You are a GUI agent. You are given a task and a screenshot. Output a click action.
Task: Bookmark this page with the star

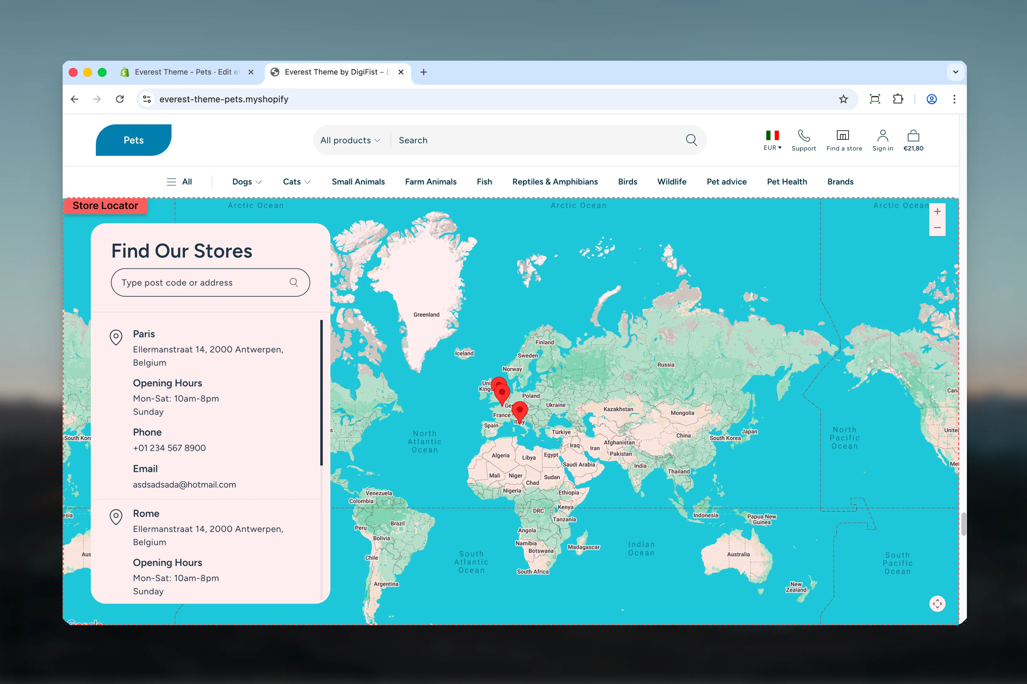843,99
